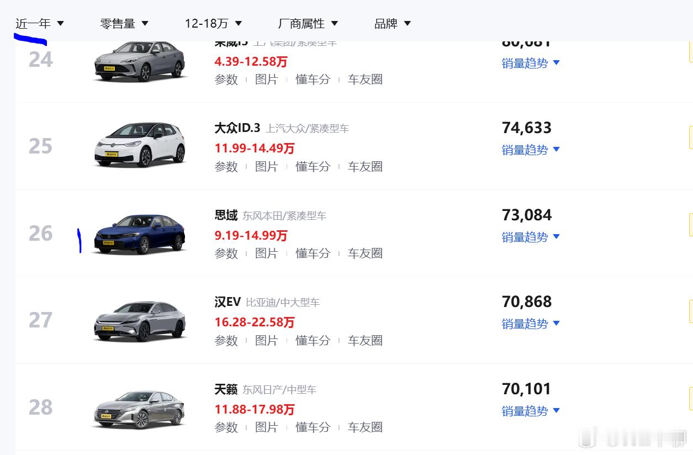Image resolution: width=693 pixels, height=455 pixels.
Task: Open 参数 link for 大众ID.3
Action: pos(226,166)
